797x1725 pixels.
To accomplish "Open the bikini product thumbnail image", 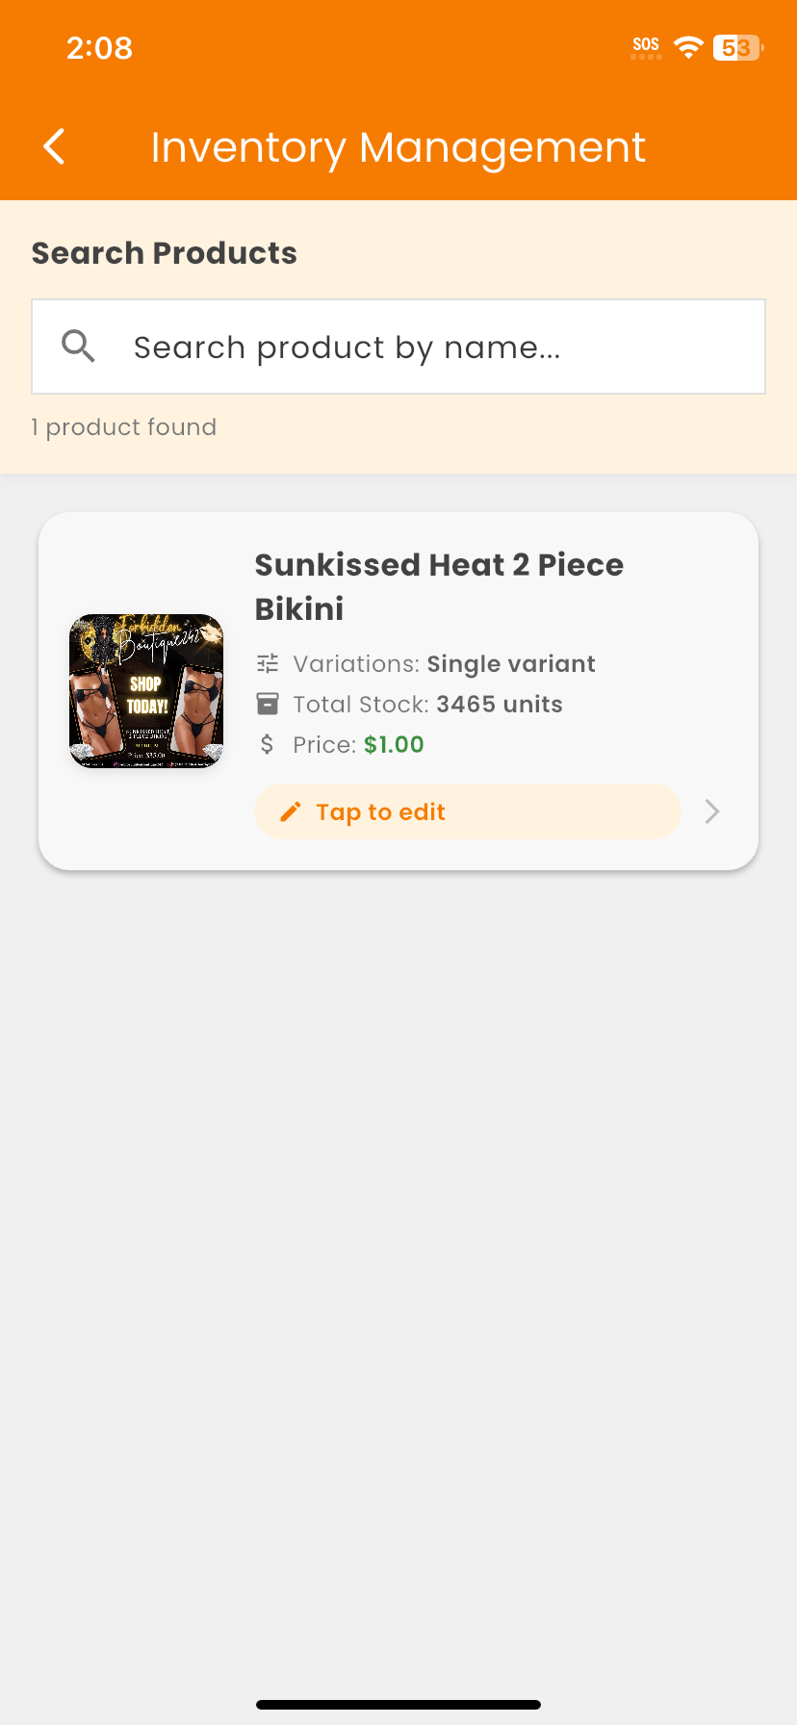I will coord(146,691).
